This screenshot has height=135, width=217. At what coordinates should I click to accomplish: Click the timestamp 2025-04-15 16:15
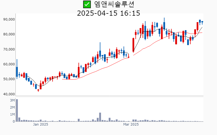pyautogui.click(x=108, y=13)
